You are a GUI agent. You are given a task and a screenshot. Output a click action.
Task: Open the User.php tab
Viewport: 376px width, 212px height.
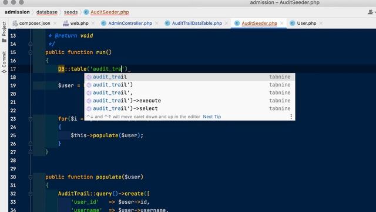pos(307,24)
